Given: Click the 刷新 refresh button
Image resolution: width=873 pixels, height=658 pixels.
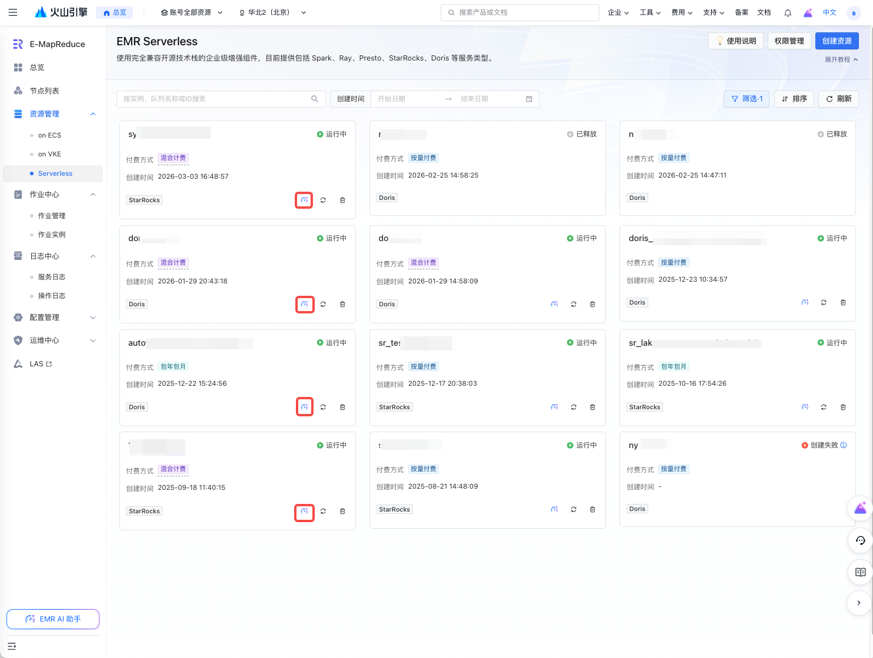Looking at the screenshot, I should click(839, 99).
